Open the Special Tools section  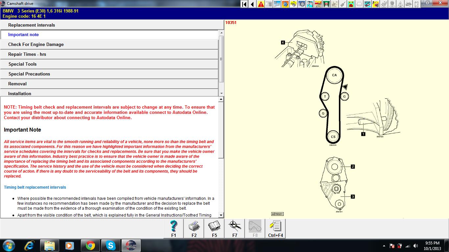click(x=109, y=64)
